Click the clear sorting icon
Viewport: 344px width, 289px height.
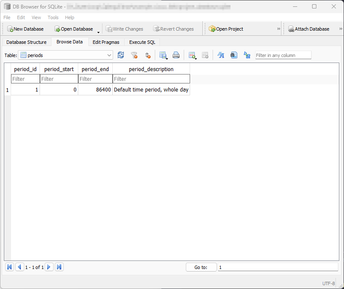coord(148,55)
